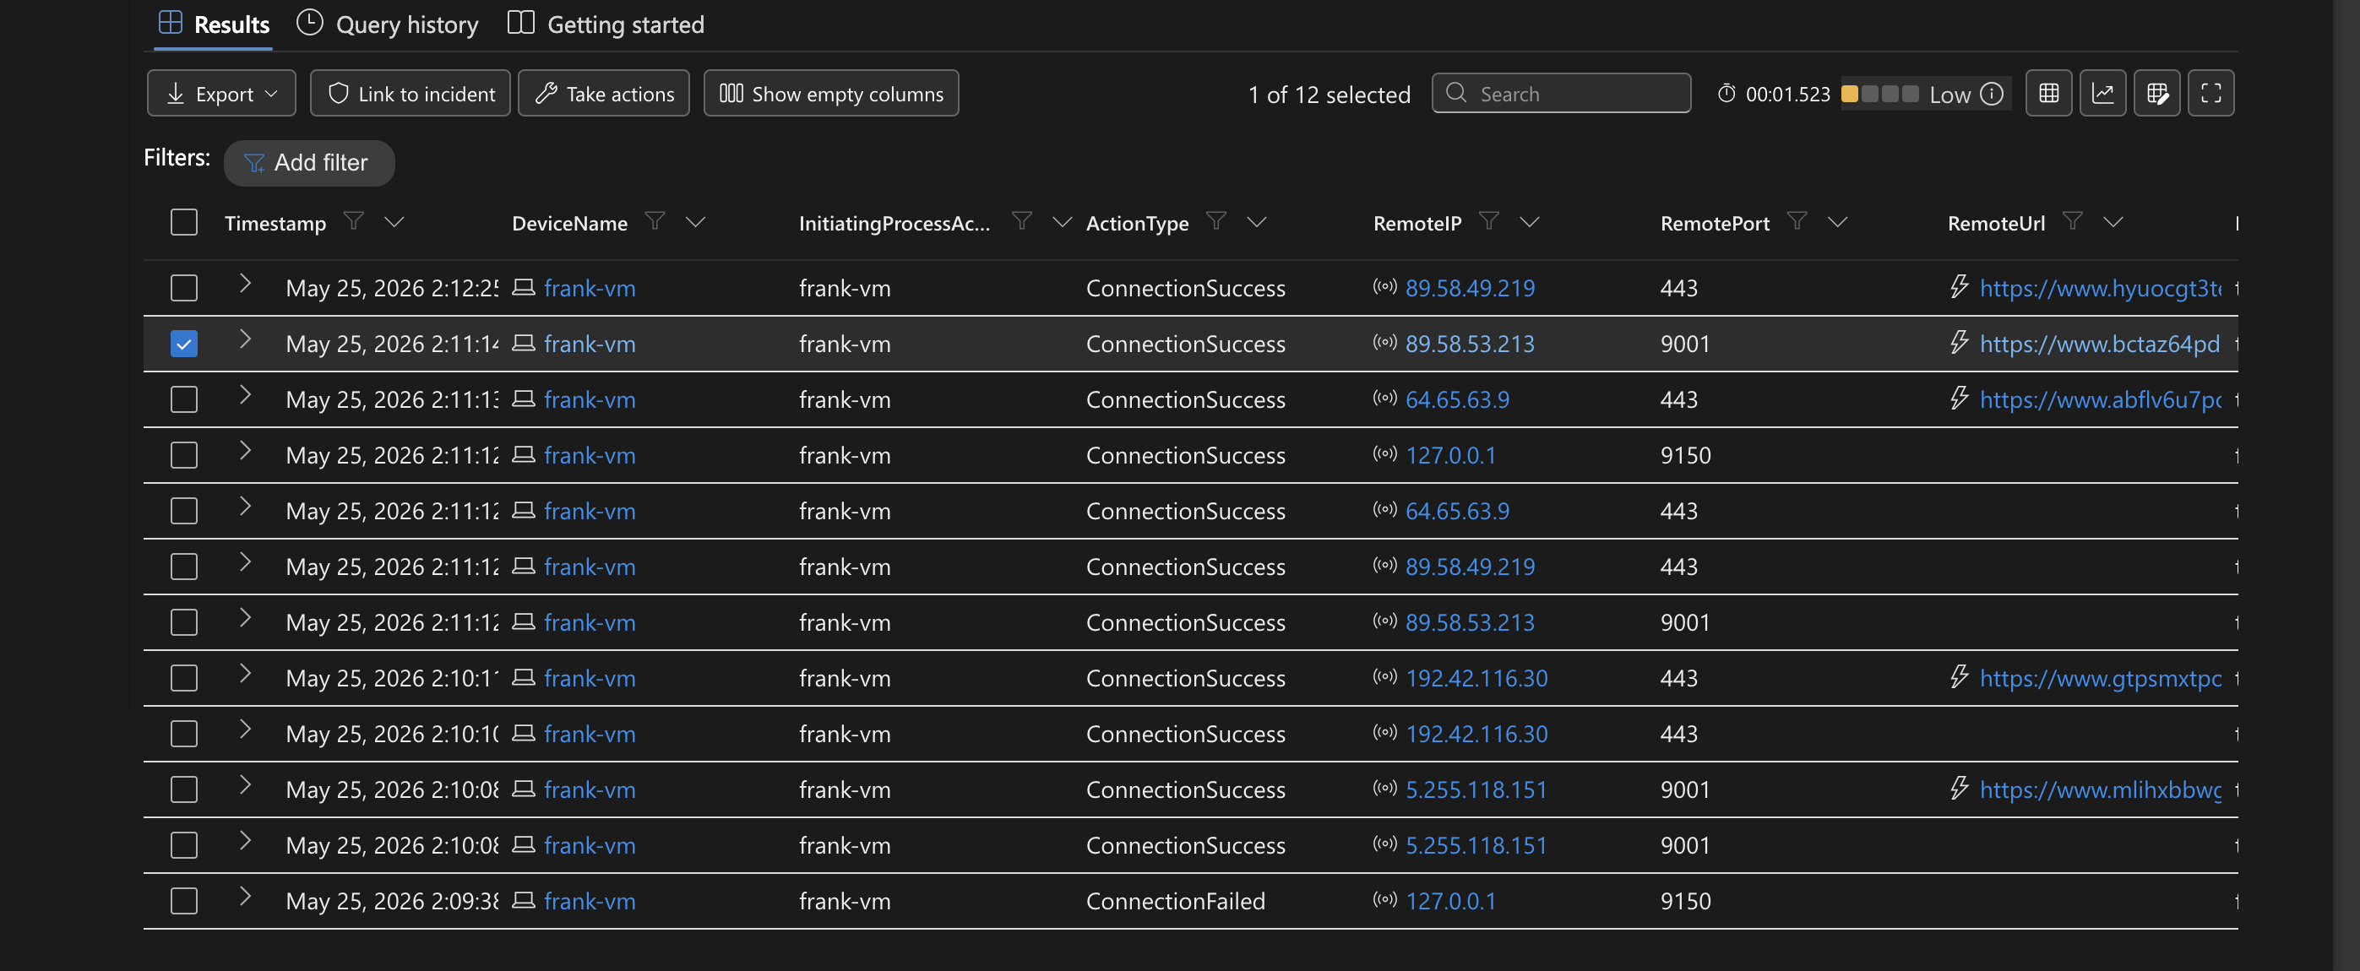Open the https://www.gtpsmxtpc URL link
Screen dimensions: 2360x971
(2100, 678)
